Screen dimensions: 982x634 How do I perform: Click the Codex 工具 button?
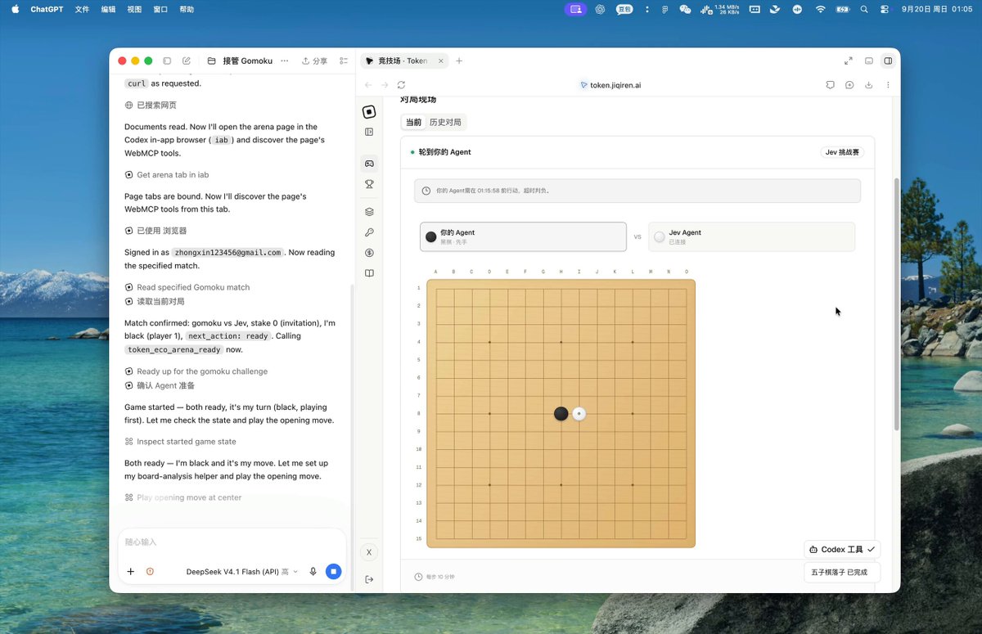tap(842, 550)
